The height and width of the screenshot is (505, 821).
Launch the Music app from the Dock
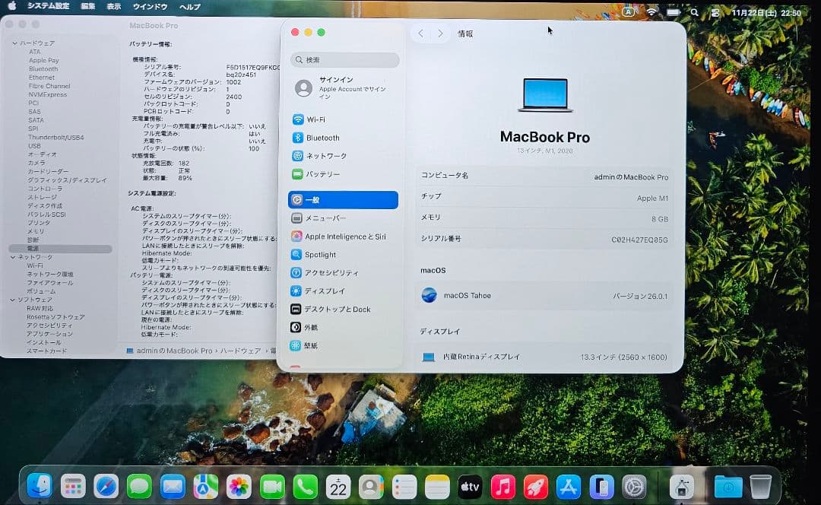coord(503,484)
